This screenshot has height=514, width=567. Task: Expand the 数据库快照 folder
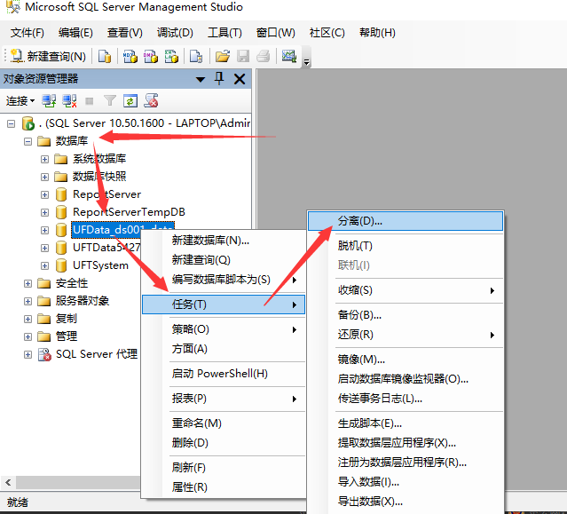[44, 177]
